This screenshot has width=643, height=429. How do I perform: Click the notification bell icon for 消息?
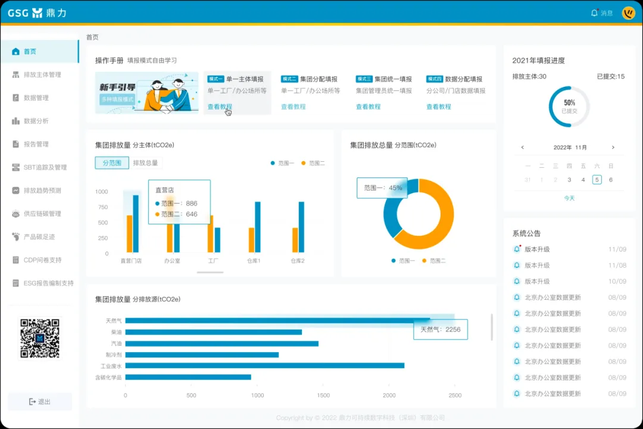594,13
